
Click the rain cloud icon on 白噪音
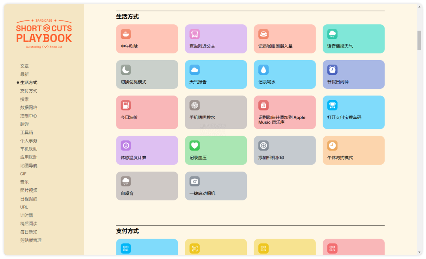click(x=126, y=181)
